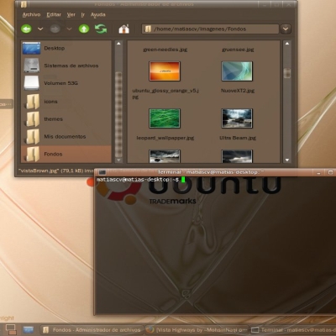Switch to Fondos file manager taskbar button
This screenshot has width=336, height=336.
(92, 330)
